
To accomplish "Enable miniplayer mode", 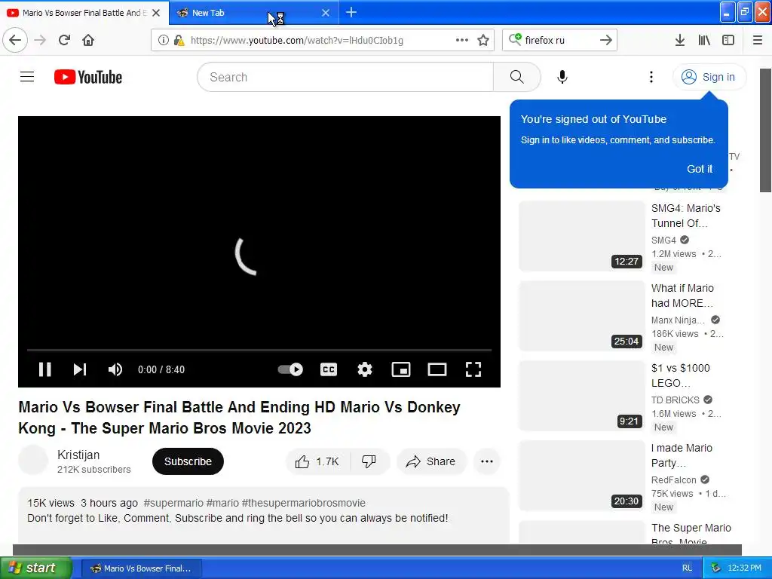I will (x=401, y=369).
